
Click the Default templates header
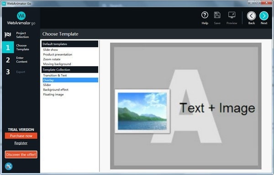tap(70, 44)
